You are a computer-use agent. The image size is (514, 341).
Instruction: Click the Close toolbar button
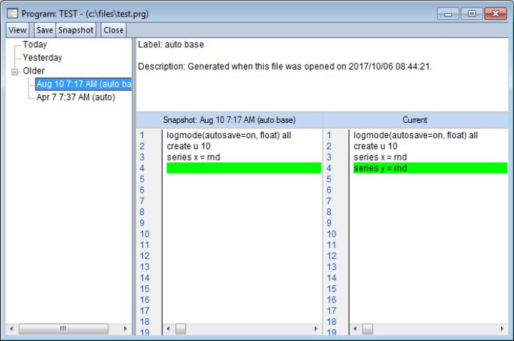(x=113, y=31)
